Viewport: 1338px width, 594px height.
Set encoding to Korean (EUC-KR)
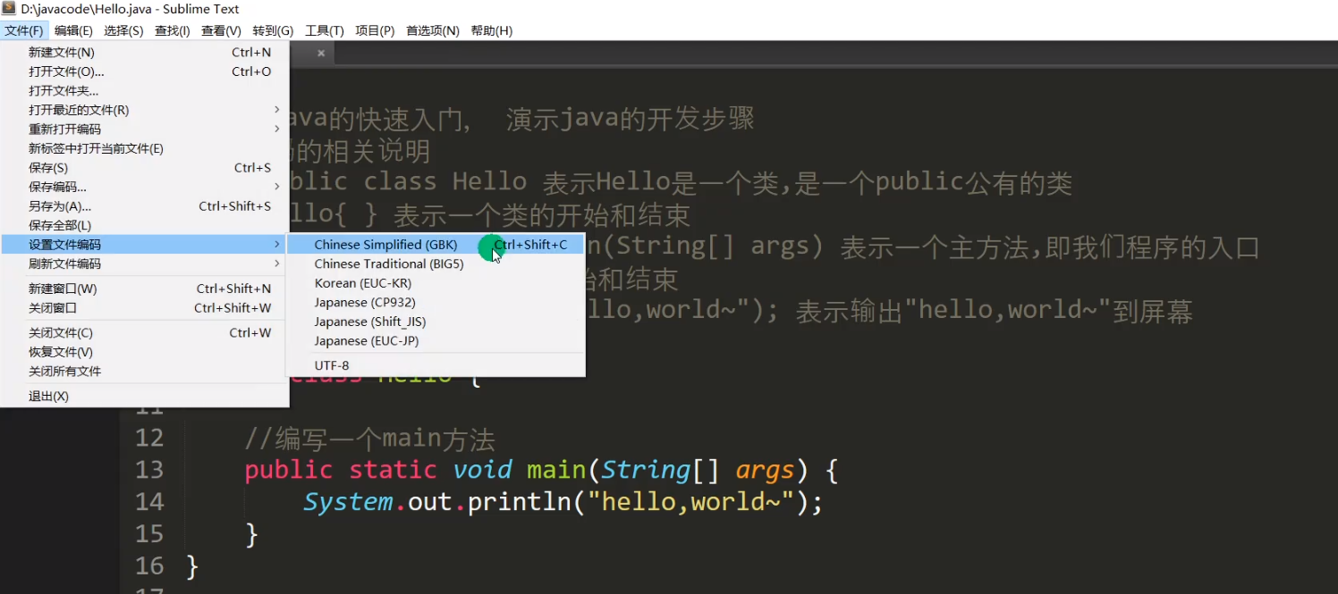click(x=436, y=283)
